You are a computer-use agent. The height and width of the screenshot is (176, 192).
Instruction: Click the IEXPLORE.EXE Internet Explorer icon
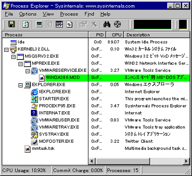coord(34,92)
